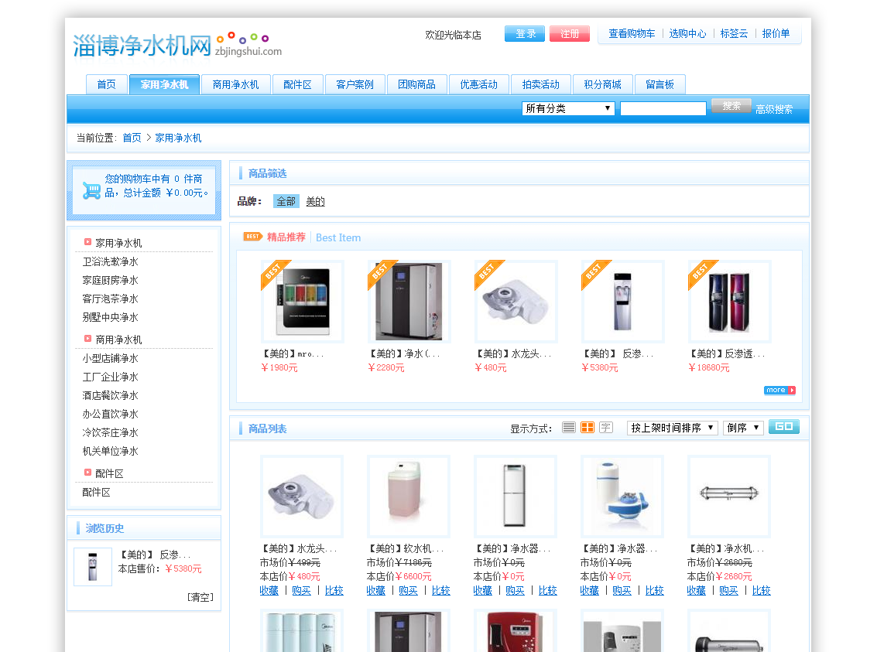The width and height of the screenshot is (877, 652).
Task: Click 收藏 under the ¥2680 净水机 product
Action: (x=697, y=591)
